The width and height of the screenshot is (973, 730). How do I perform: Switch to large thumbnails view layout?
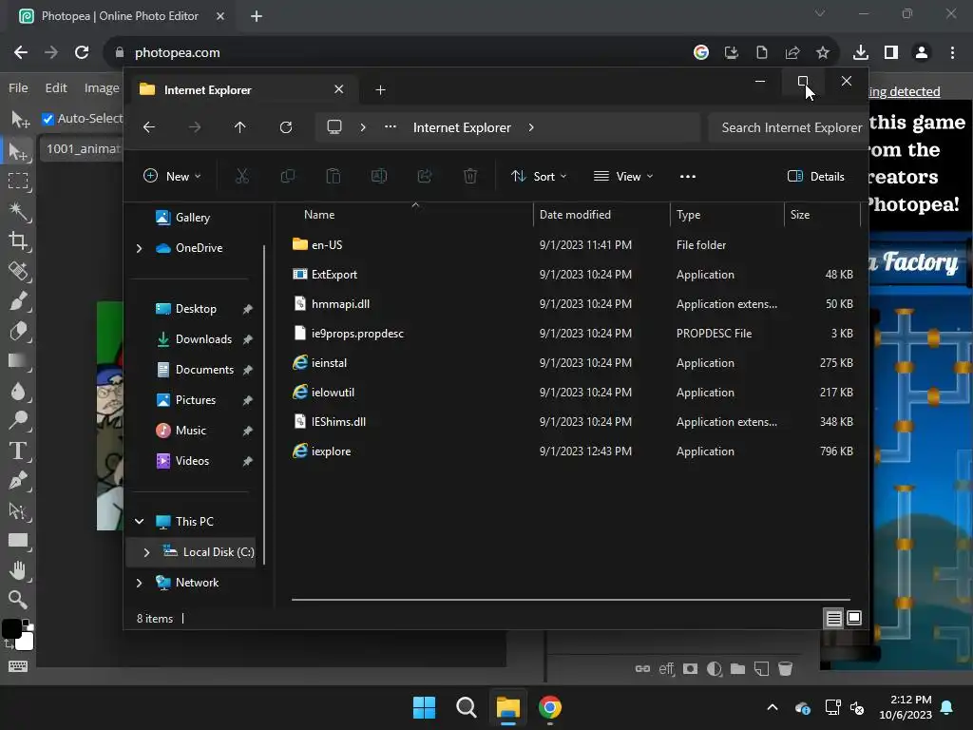pyautogui.click(x=854, y=618)
